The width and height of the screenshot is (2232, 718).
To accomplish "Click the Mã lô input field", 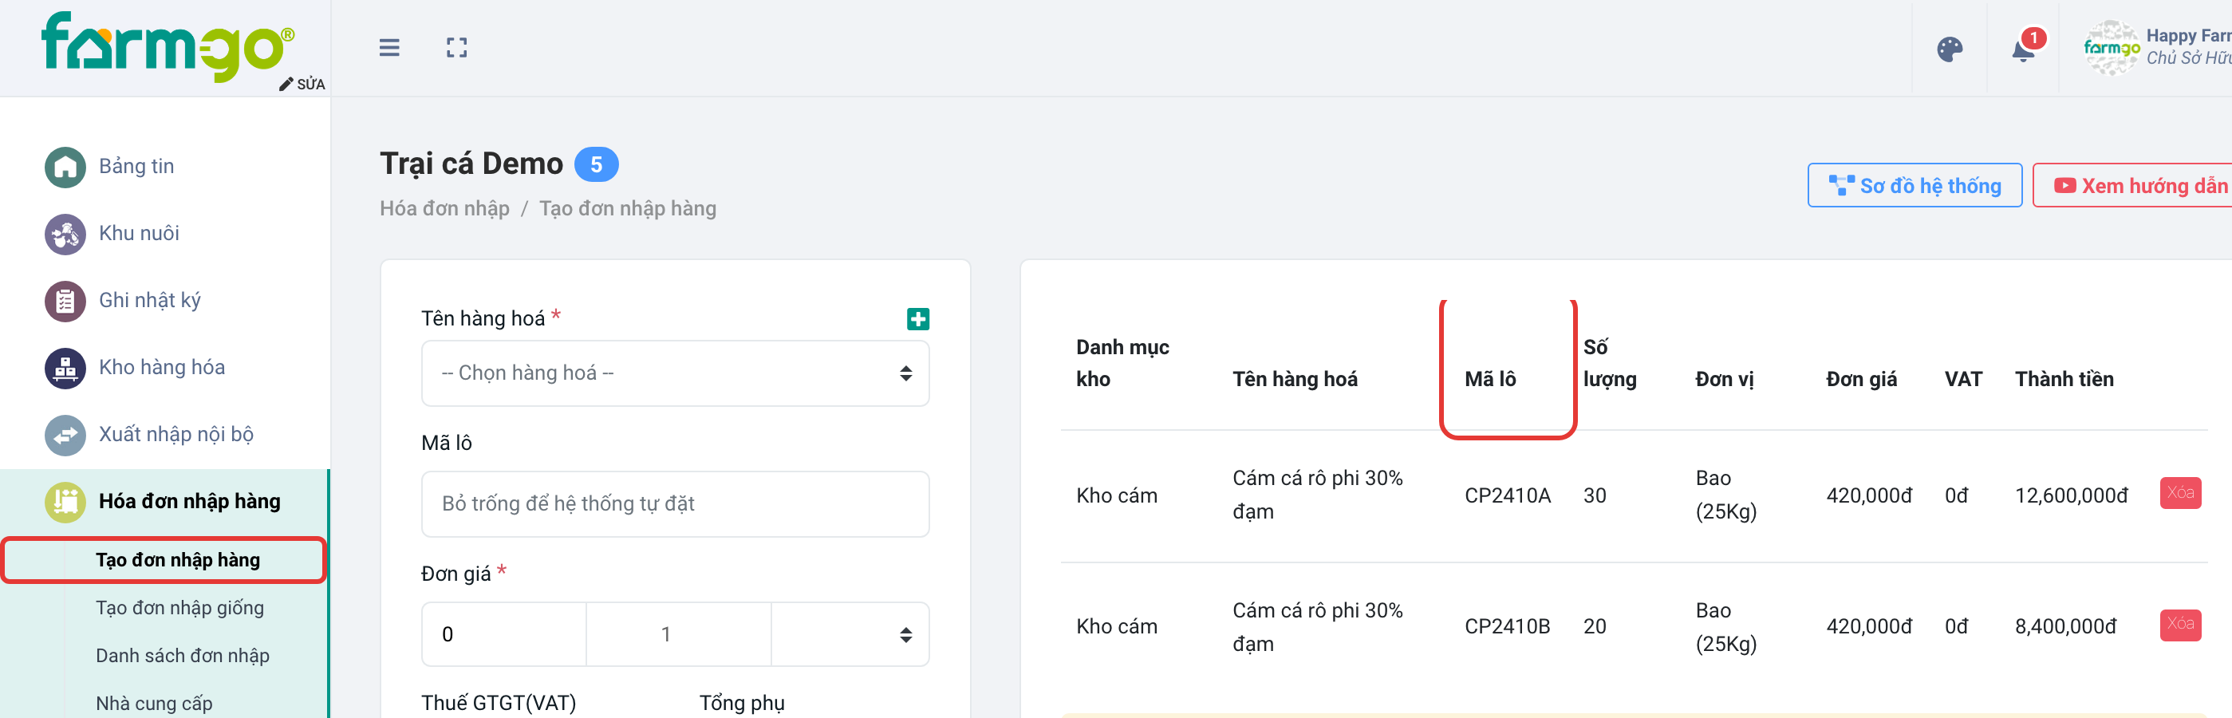I will 675,504.
